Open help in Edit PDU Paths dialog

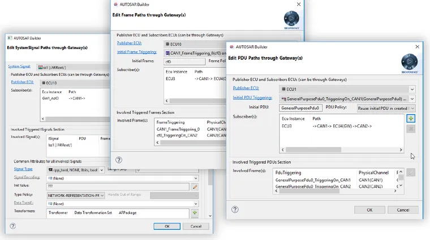(x=235, y=210)
